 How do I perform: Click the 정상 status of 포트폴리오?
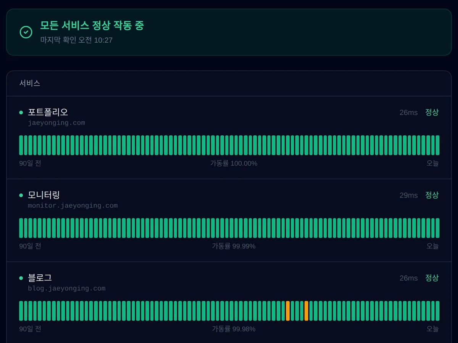[x=432, y=112]
